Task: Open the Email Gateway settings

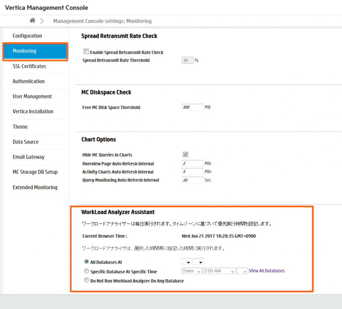Action: [29, 157]
